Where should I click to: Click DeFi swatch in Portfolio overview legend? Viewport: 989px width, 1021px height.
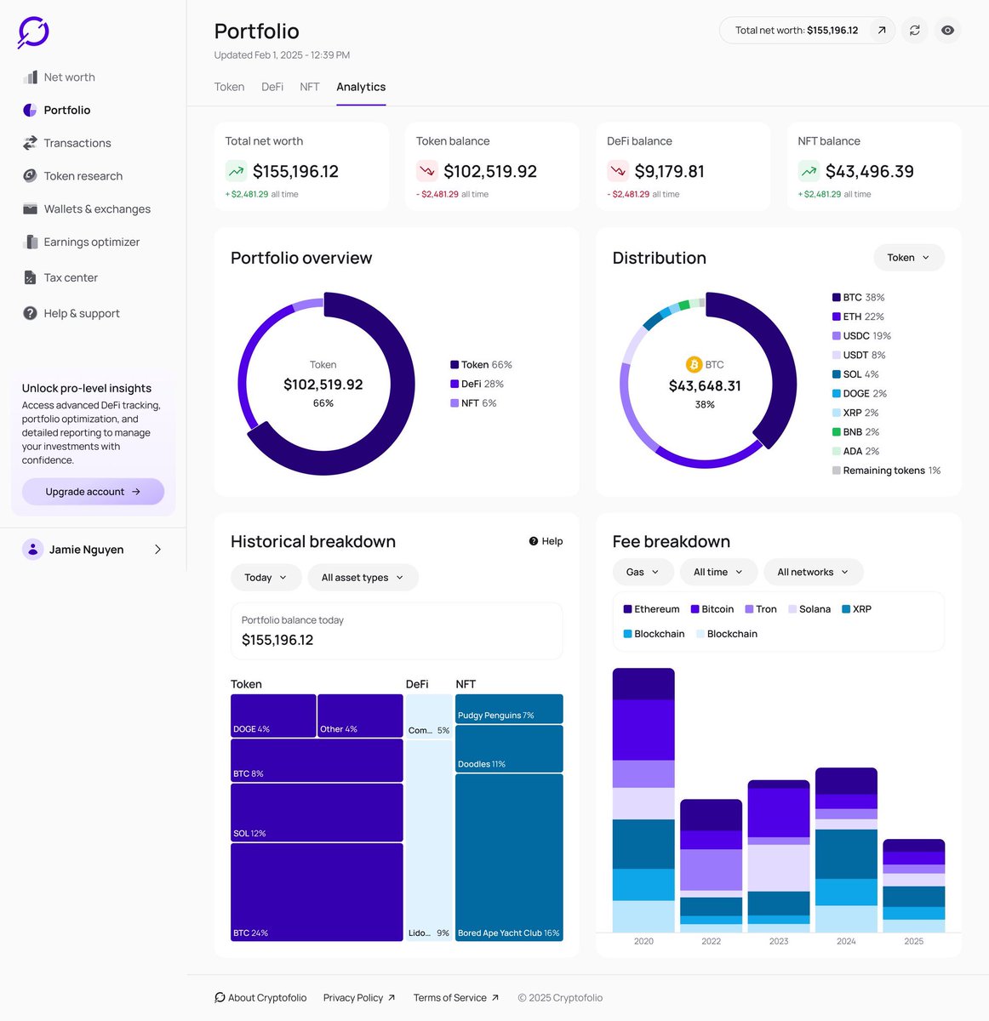point(454,385)
